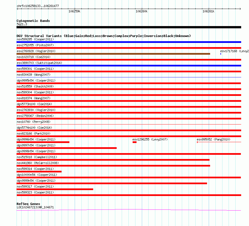Select the short red nsv599314 bar
The width and height of the screenshot is (249, 226).
[39, 172]
